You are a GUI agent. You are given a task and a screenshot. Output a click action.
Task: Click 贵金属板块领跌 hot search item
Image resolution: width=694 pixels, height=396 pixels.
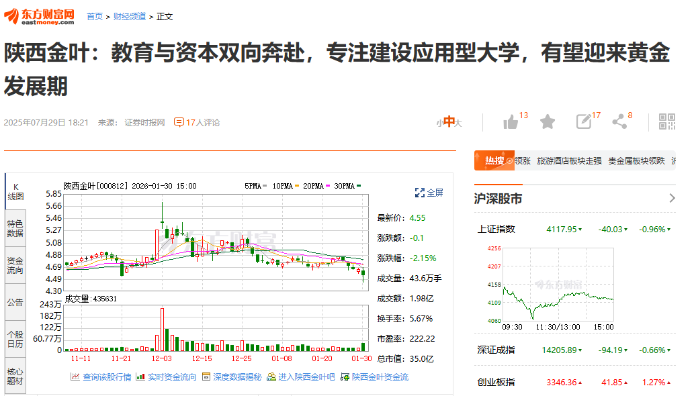[x=636, y=161]
